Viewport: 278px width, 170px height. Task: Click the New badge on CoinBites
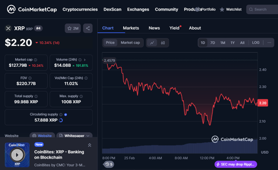tap(39, 145)
